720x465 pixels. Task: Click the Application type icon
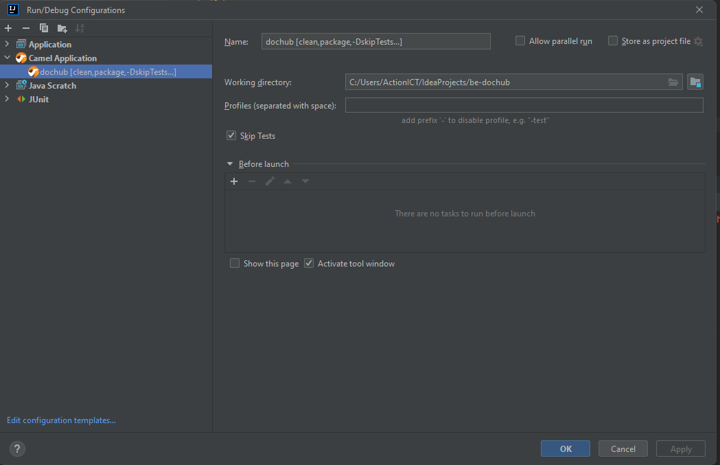[x=21, y=44]
